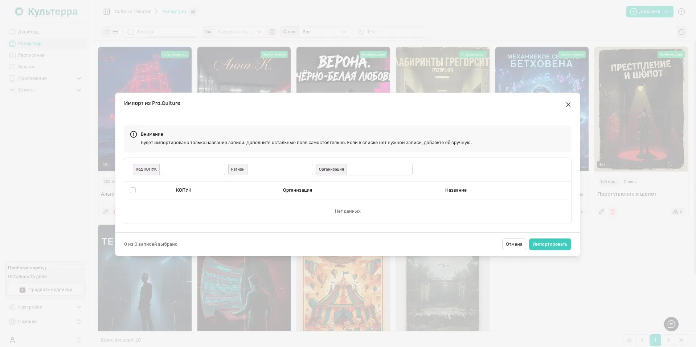Viewport: 696px width, 347px height.
Task: Refresh the repertoire list
Action: (x=681, y=32)
